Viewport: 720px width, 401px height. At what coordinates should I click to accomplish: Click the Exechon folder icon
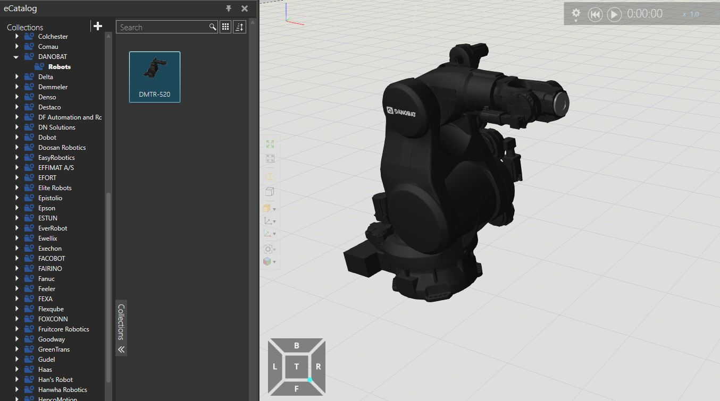tap(29, 249)
